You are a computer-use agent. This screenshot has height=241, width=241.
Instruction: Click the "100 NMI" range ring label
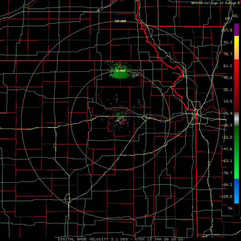120,21
